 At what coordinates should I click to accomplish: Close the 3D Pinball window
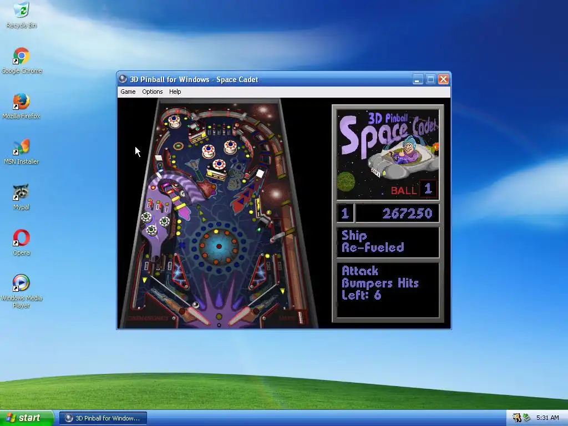[443, 79]
